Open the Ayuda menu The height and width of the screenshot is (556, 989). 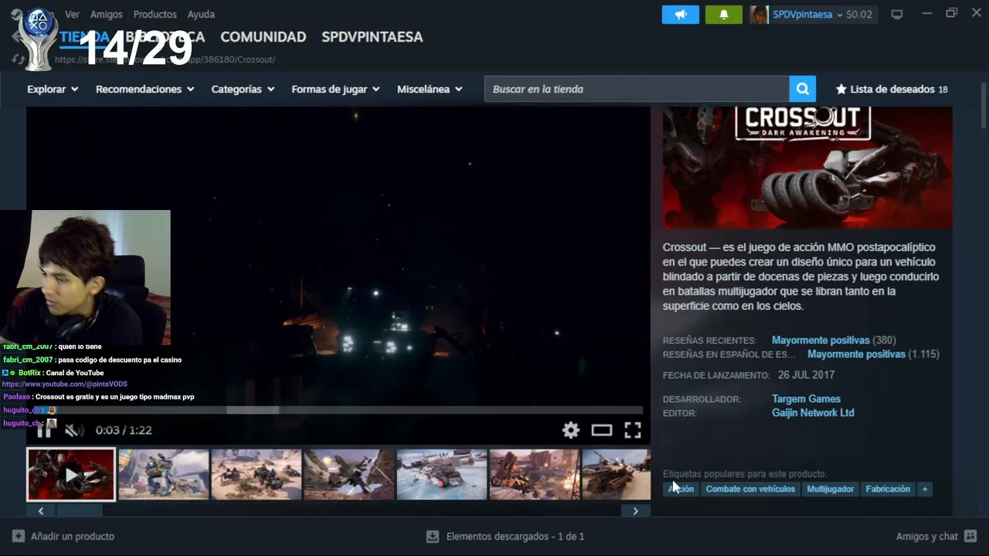point(201,14)
